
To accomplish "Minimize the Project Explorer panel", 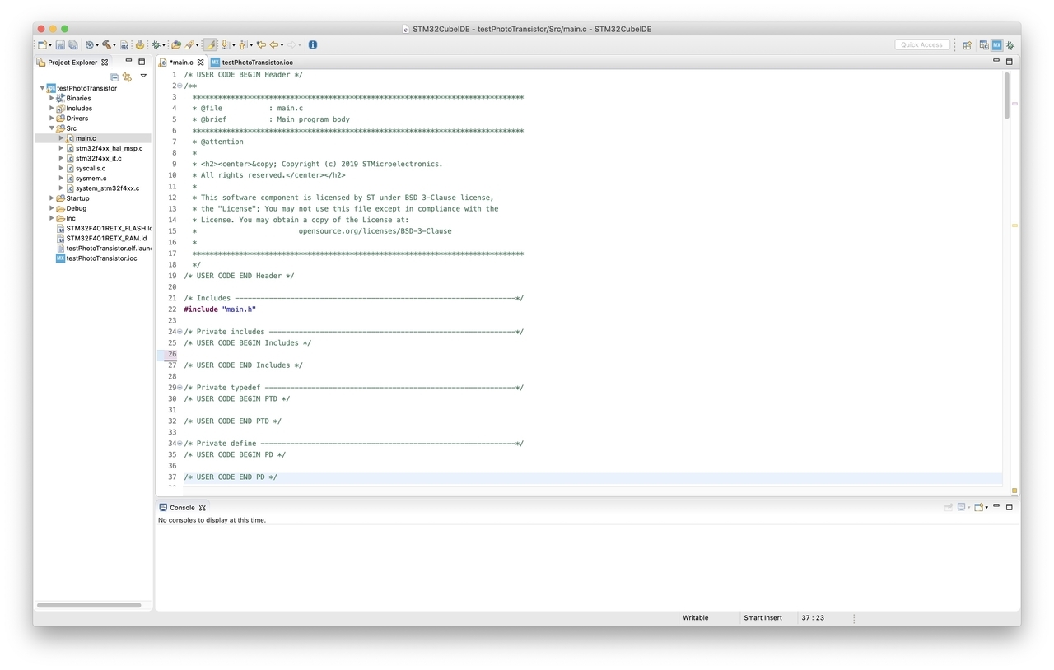I will pyautogui.click(x=128, y=62).
